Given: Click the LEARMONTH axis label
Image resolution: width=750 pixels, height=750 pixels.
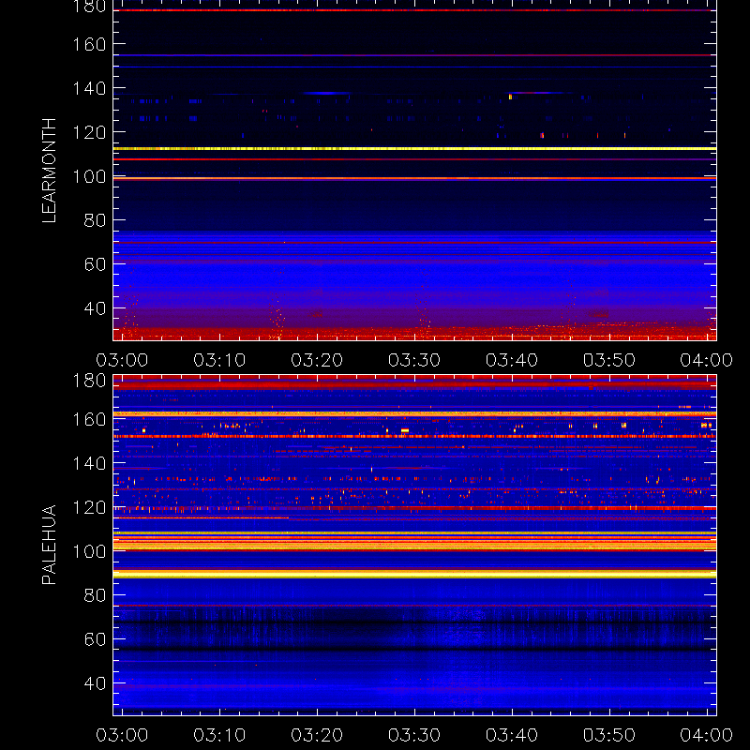Looking at the screenshot, I should point(50,171).
